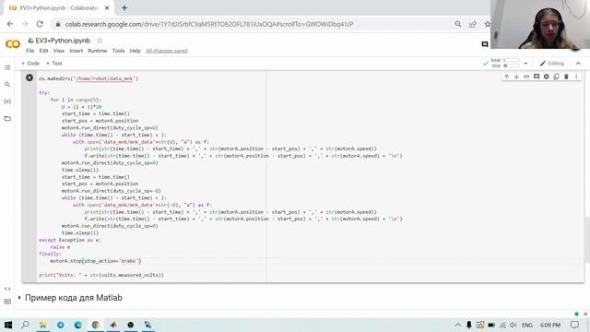Image resolution: width=590 pixels, height=332 pixels.
Task: Open volume control in system tray
Action: pyautogui.click(x=513, y=325)
